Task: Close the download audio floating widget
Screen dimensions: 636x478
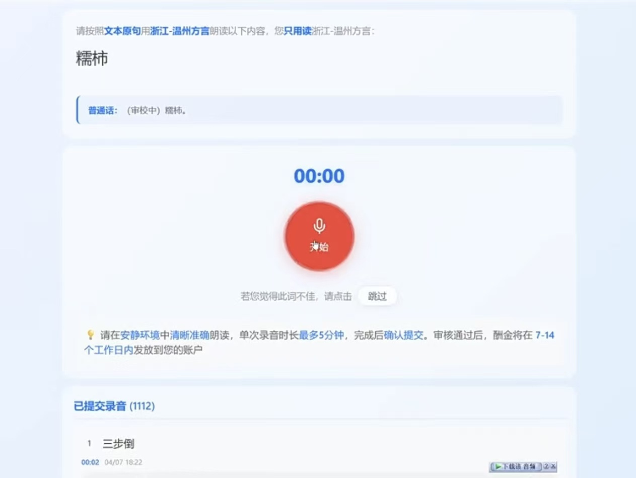Action: pyautogui.click(x=553, y=467)
